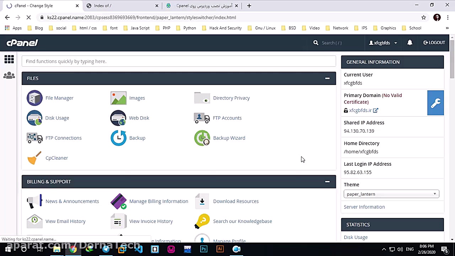Open the Gnu / Linux bookmark folder
455x256 pixels.
(x=261, y=28)
